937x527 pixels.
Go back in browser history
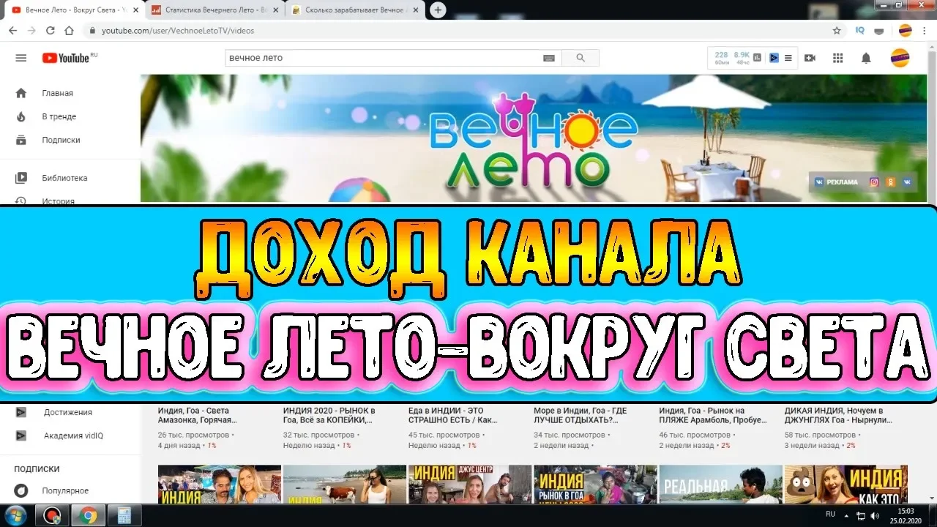pos(12,31)
